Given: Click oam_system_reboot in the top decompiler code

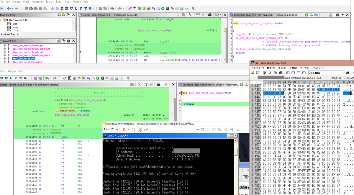Looking at the screenshot, I should 274,49.
